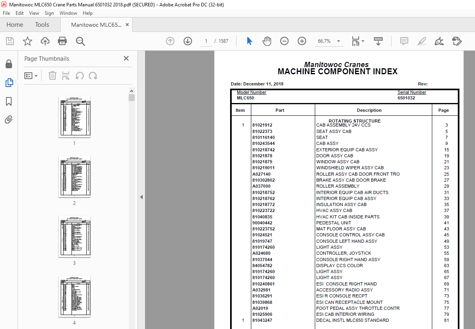Open the Fill and Sign tool

coord(439,41)
